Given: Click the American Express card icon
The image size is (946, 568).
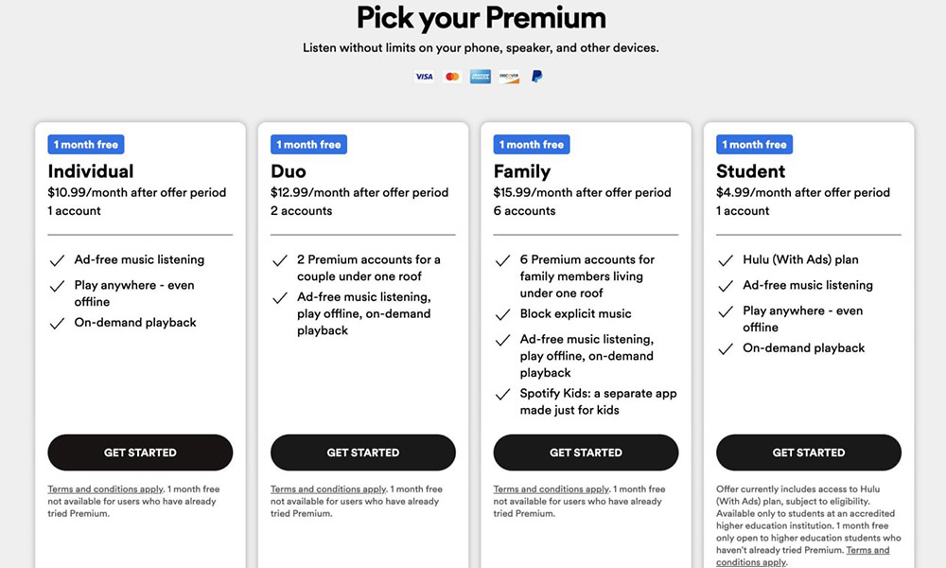Looking at the screenshot, I should 480,77.
